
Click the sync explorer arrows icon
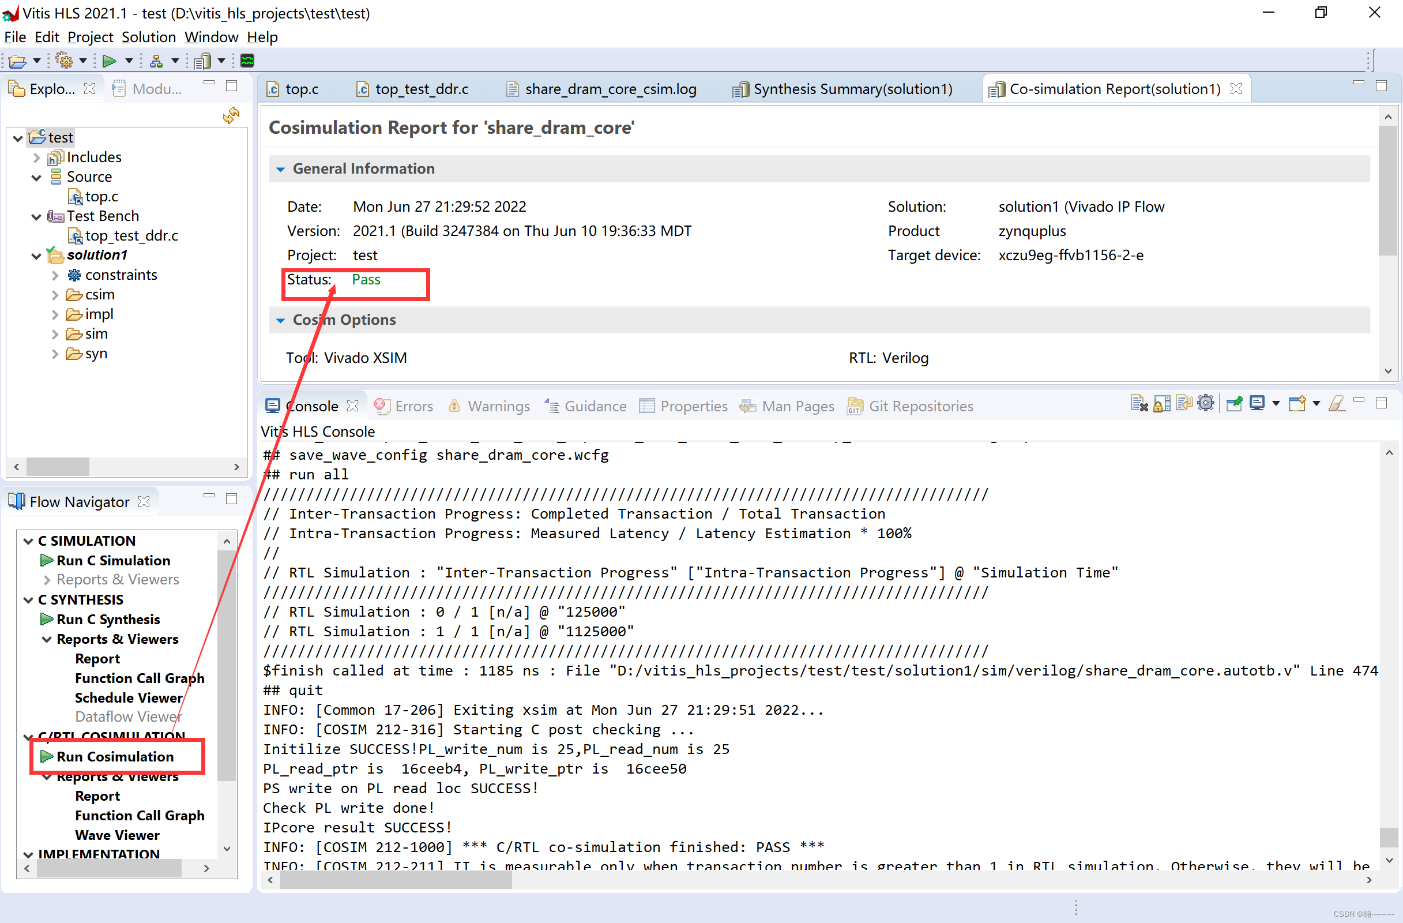pyautogui.click(x=231, y=115)
